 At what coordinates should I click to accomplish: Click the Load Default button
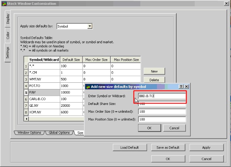point(130,147)
